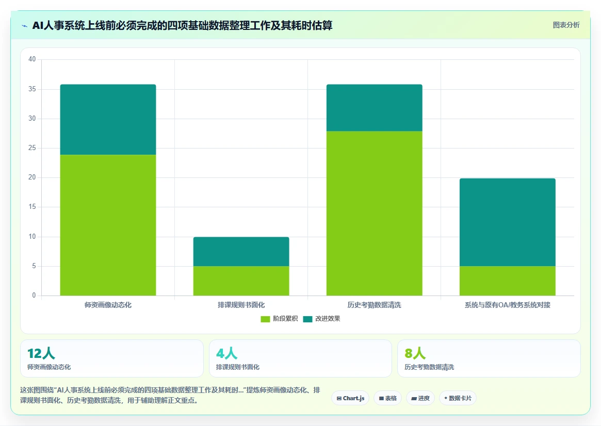Click the teal segment of 排课规则书面化 bar
This screenshot has width=601, height=426.
tap(241, 252)
